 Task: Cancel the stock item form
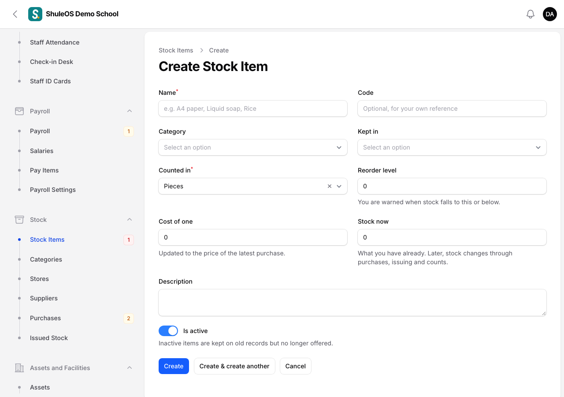(x=296, y=366)
